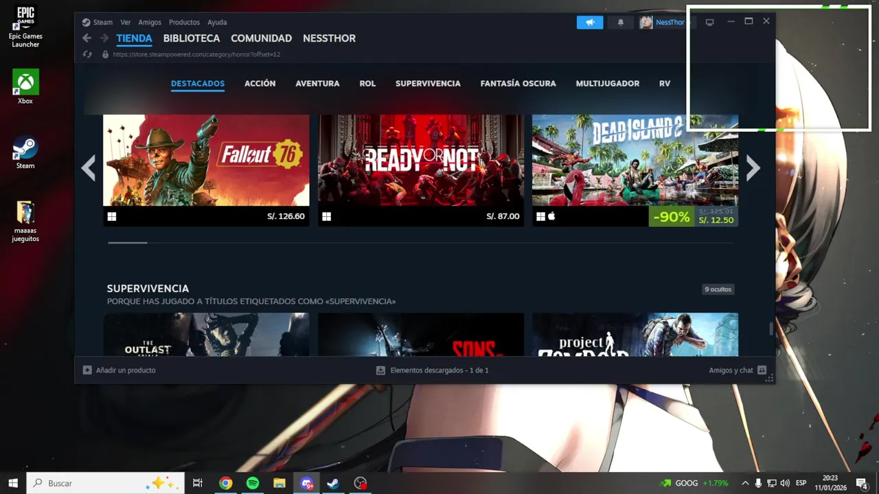This screenshot has height=494, width=879.
Task: Click the padlock icon beside the URL
Action: click(x=105, y=54)
